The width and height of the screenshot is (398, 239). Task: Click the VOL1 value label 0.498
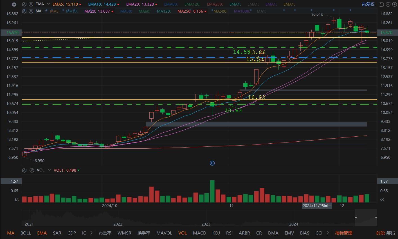[x=71, y=170]
